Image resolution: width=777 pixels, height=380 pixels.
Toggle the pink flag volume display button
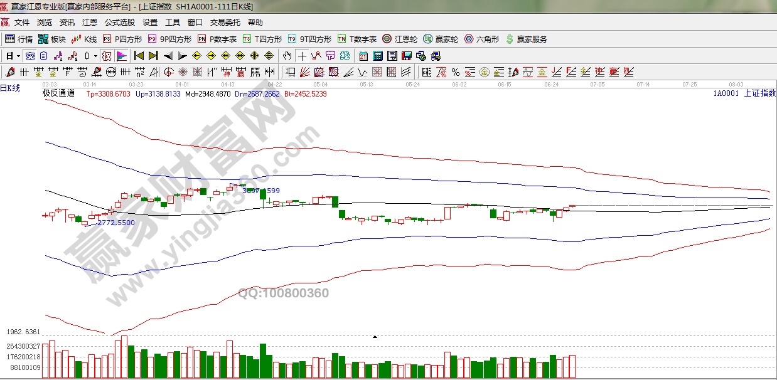[x=121, y=56]
